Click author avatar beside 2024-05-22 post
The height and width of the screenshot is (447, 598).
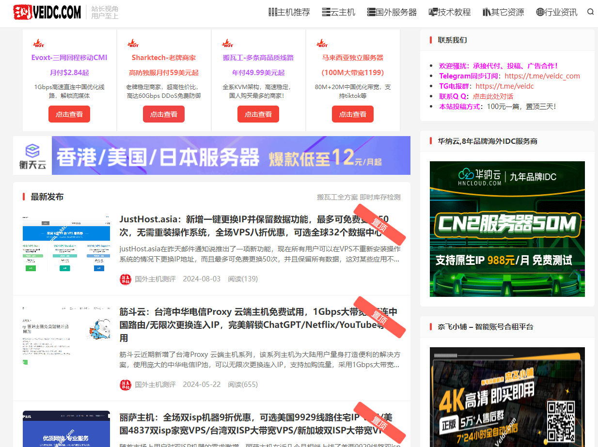click(x=126, y=385)
